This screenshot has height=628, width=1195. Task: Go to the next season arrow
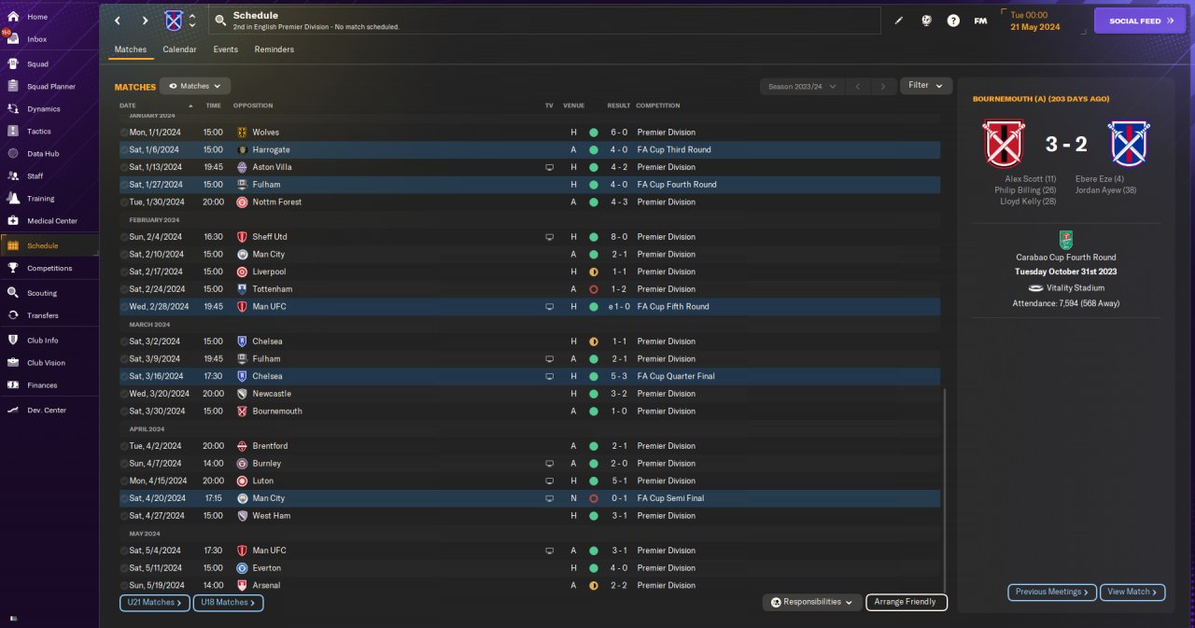(883, 86)
